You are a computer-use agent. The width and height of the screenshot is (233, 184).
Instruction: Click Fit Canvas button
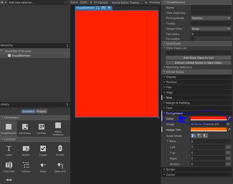click(101, 2)
